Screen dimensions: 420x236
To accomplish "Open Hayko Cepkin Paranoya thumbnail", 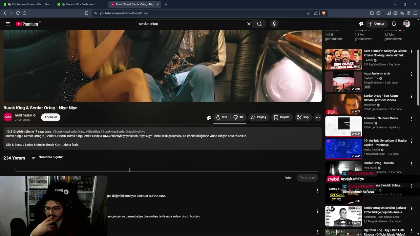I will (x=344, y=149).
